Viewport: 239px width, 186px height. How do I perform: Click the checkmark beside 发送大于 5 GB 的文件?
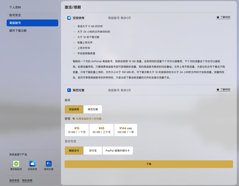tap(74, 26)
